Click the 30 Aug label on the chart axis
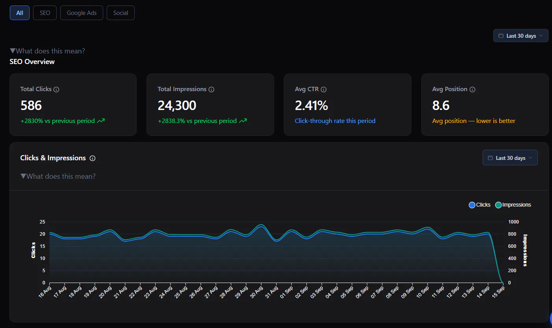The width and height of the screenshot is (552, 328). pos(256,293)
